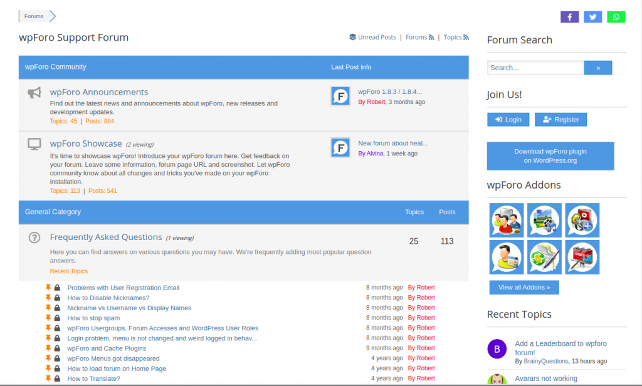Open topic How to Disable Nicknames?
This screenshot has width=642, height=386.
108,298
